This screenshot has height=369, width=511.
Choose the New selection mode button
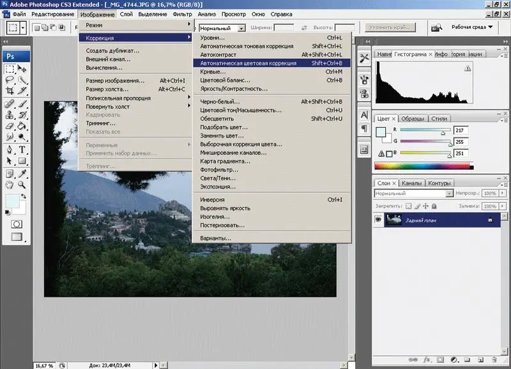(37, 27)
